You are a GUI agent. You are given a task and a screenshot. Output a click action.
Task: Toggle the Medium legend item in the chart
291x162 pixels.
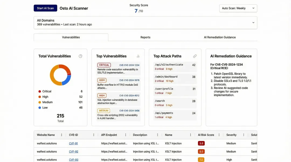(x=48, y=102)
